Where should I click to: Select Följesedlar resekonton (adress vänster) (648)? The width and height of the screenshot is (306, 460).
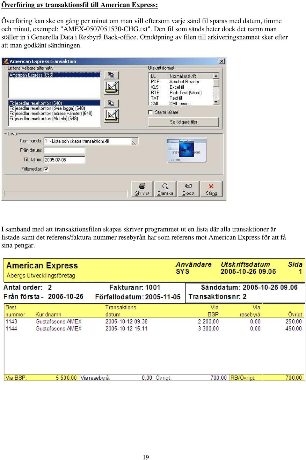[54, 113]
